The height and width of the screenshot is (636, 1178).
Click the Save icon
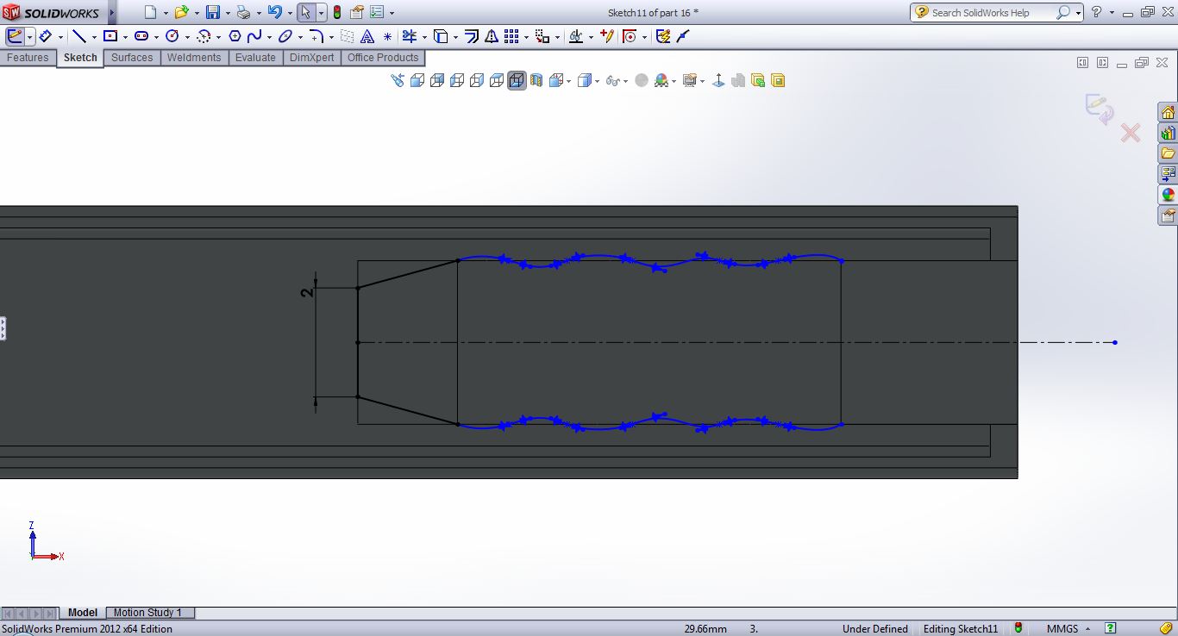tap(212, 12)
